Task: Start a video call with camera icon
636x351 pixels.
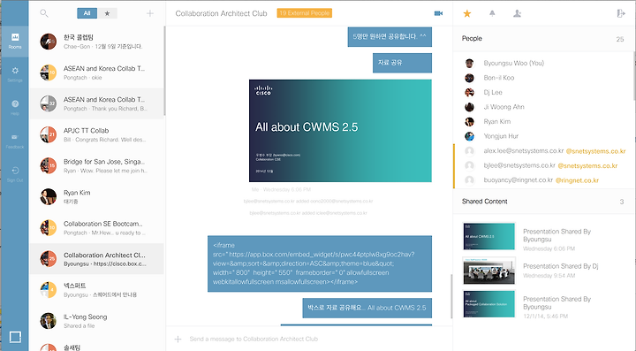Action: click(x=438, y=13)
